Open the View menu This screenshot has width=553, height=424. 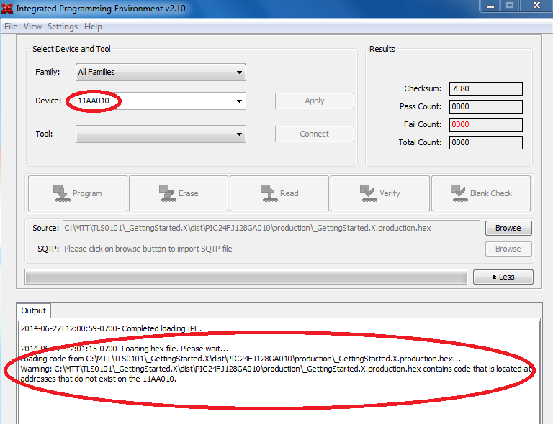pos(32,27)
